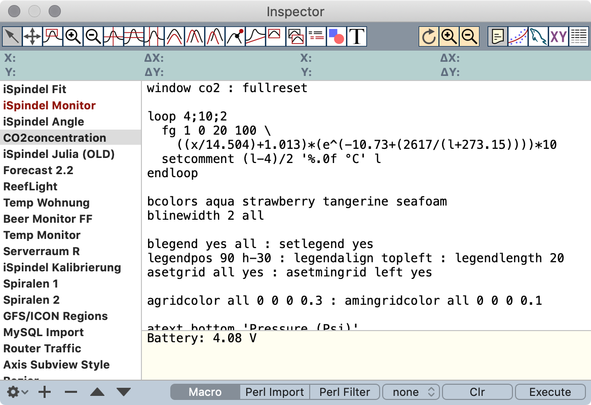Click the orange zoom-in magnifier
591x405 pixels.
[449, 36]
